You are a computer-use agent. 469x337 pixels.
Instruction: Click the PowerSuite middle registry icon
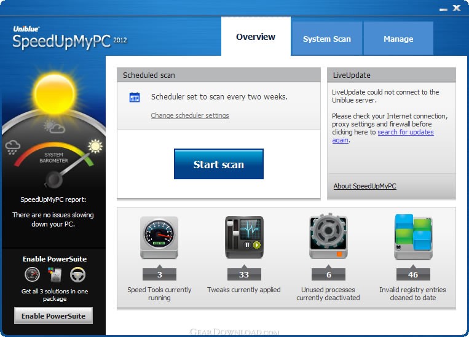point(55,274)
